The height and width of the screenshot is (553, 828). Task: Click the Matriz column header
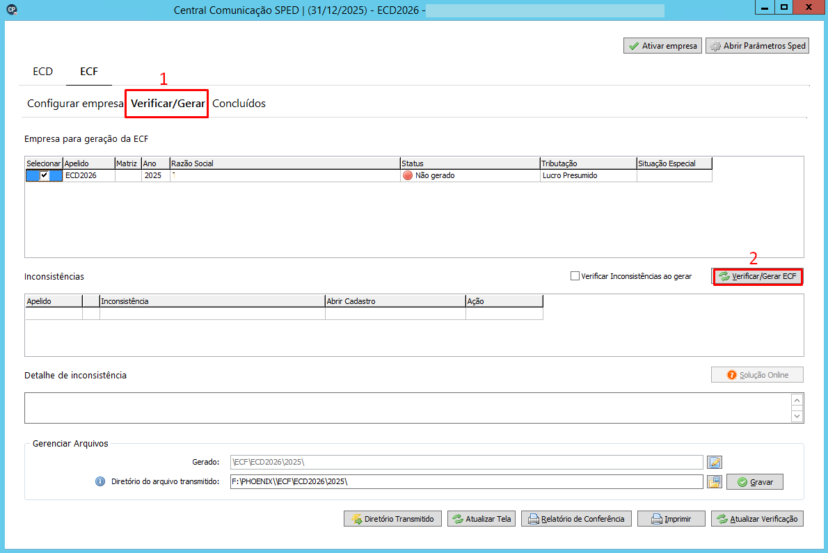pyautogui.click(x=128, y=163)
